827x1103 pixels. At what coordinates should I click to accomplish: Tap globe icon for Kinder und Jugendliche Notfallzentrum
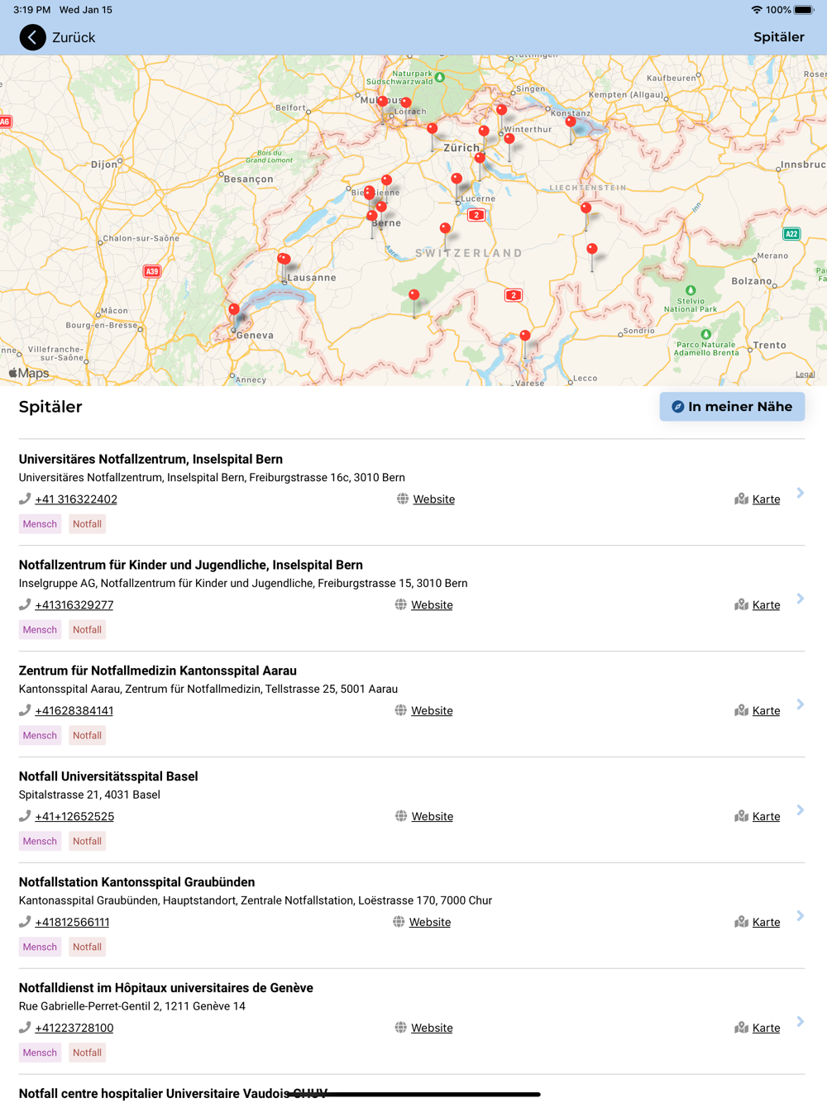[x=401, y=604]
